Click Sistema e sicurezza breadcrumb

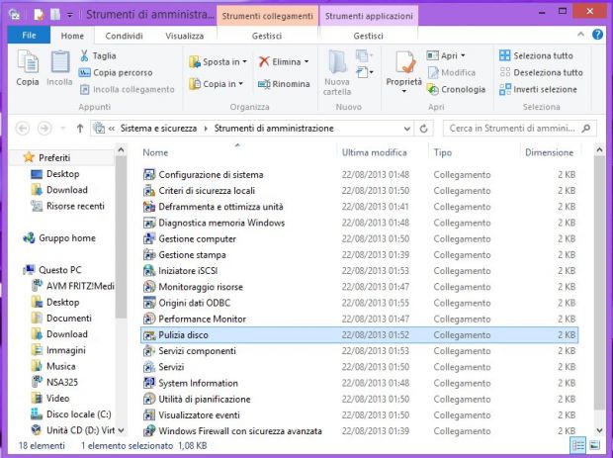[x=158, y=129]
